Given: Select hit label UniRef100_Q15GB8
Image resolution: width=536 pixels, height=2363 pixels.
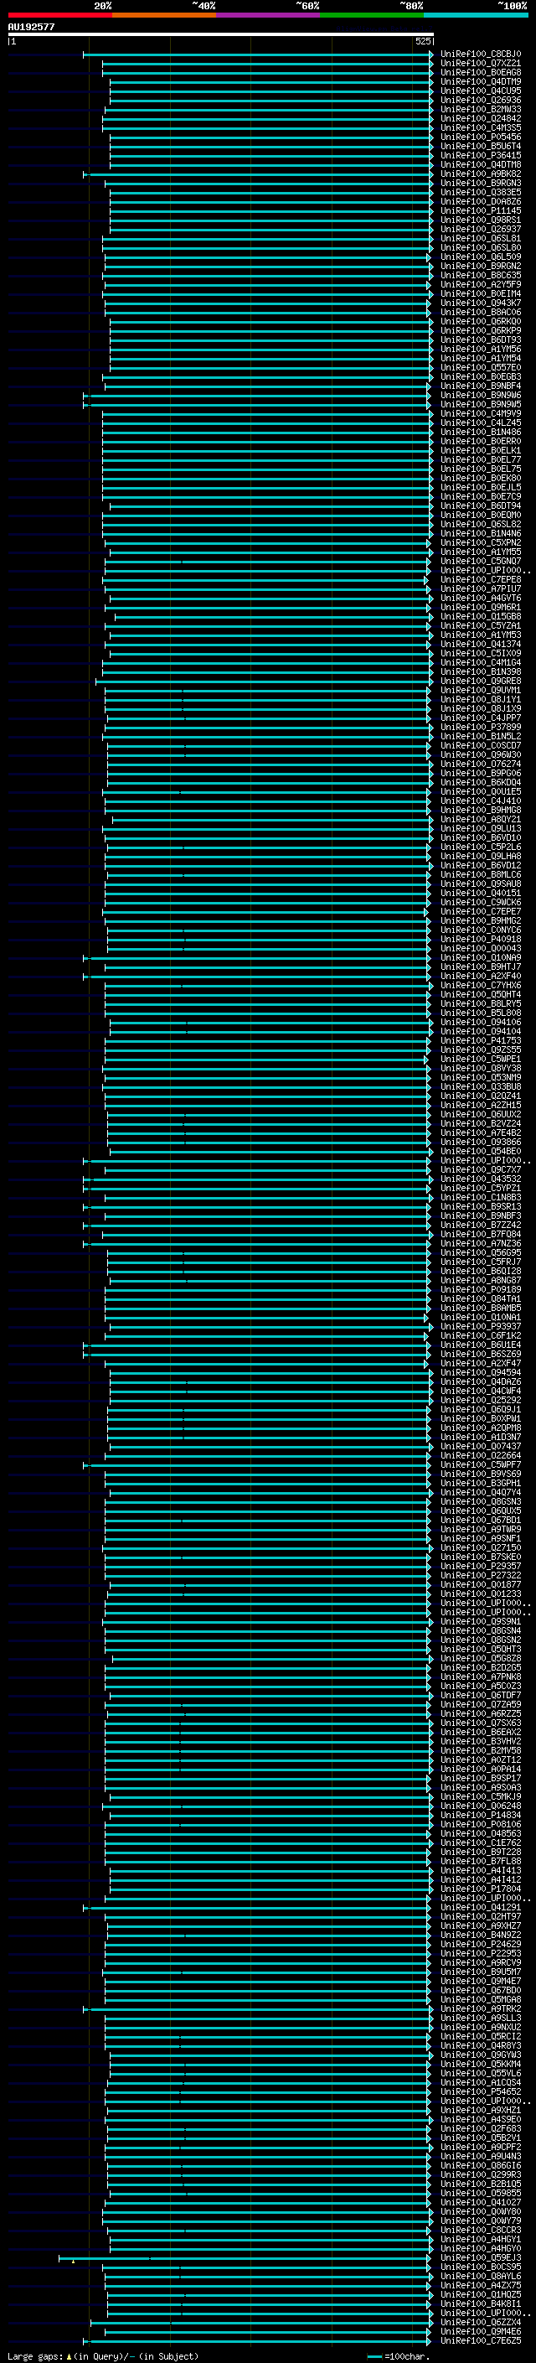Looking at the screenshot, I should (x=481, y=616).
